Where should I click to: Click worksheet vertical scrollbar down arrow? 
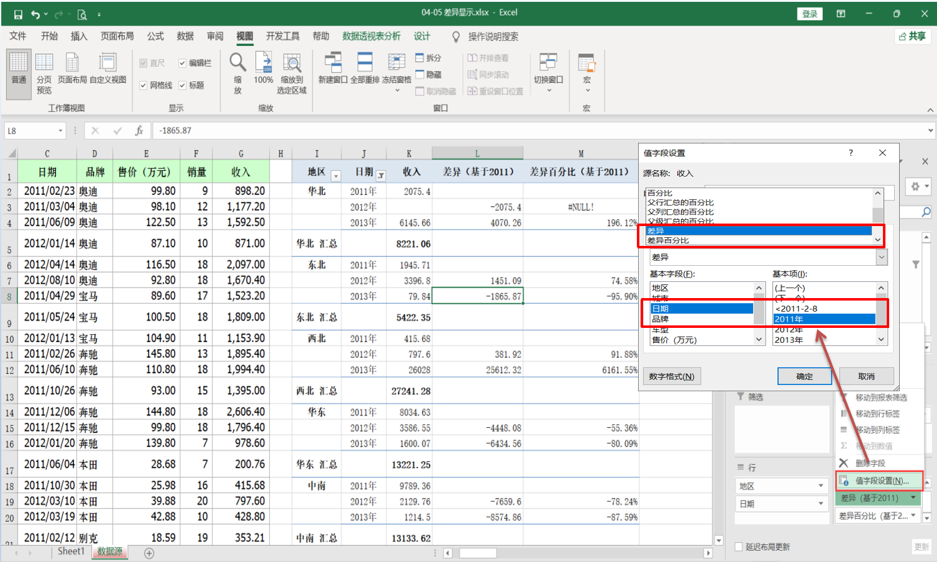click(719, 540)
